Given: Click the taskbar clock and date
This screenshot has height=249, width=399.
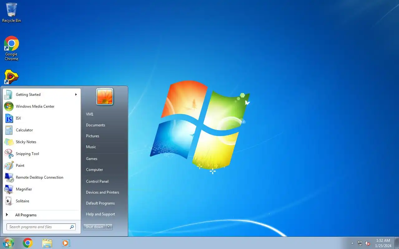Looking at the screenshot, I should [x=383, y=243].
